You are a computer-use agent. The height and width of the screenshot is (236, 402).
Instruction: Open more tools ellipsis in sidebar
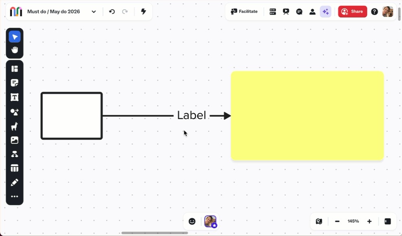[15, 197]
